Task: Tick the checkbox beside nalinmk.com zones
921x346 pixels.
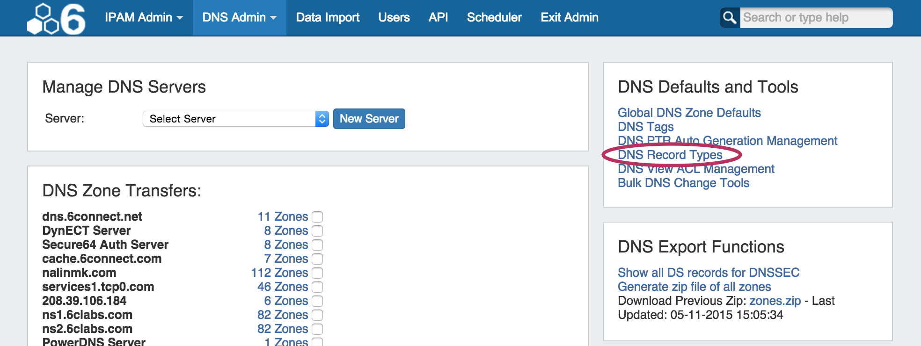Action: coord(317,273)
